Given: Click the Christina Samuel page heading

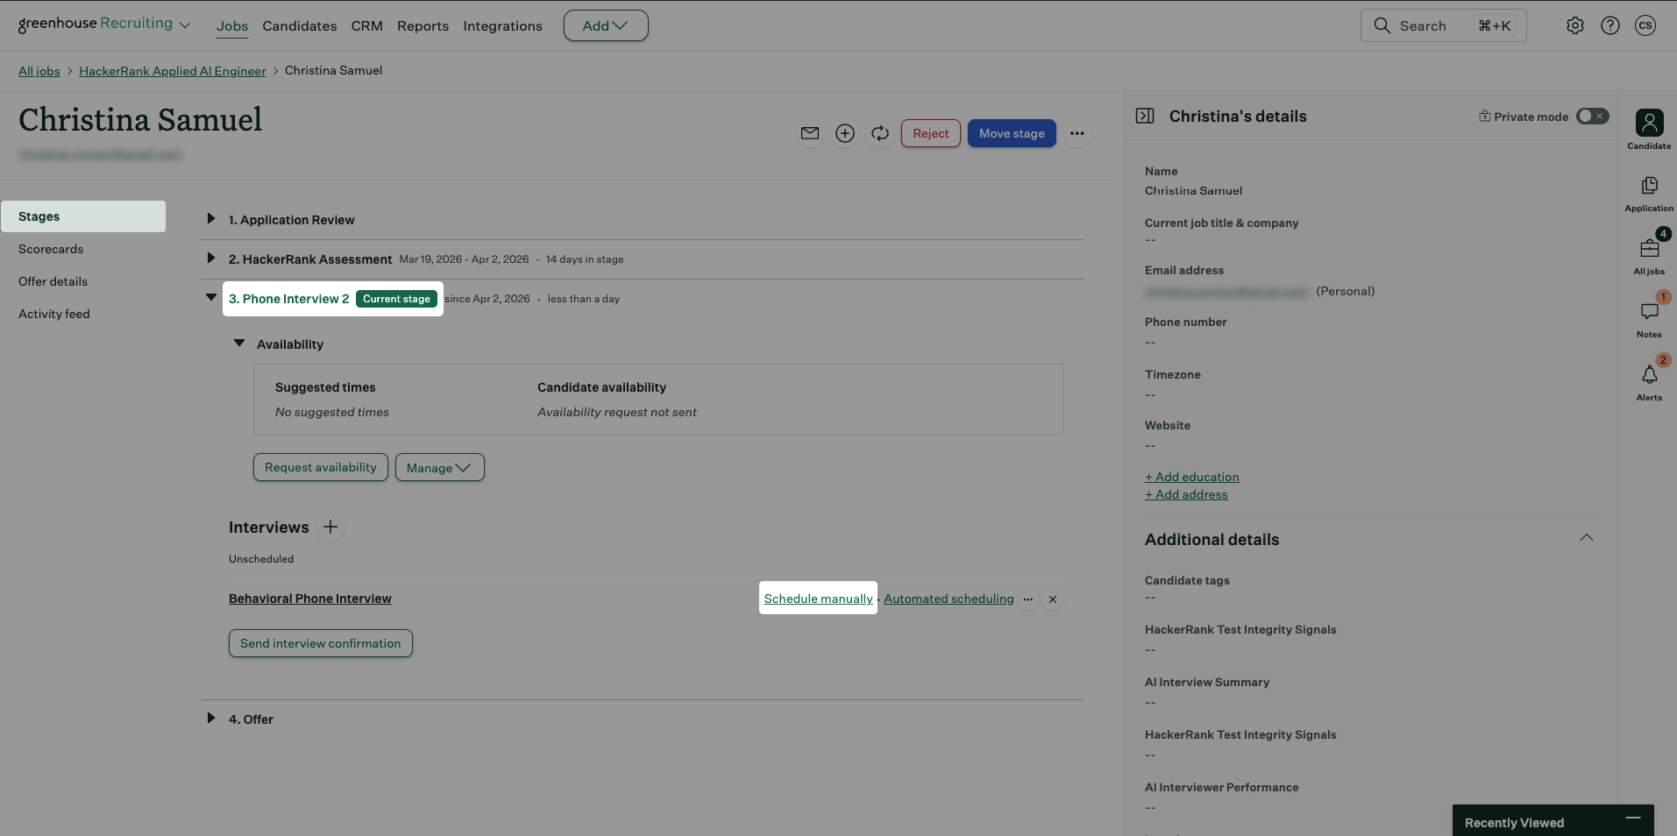Looking at the screenshot, I should tap(140, 119).
